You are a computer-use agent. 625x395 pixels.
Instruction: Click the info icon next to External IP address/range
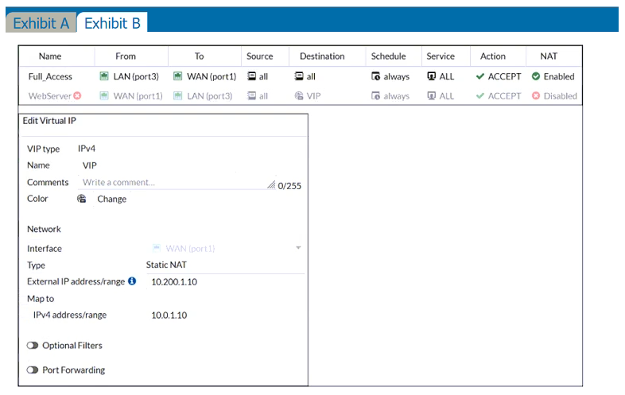[132, 281]
